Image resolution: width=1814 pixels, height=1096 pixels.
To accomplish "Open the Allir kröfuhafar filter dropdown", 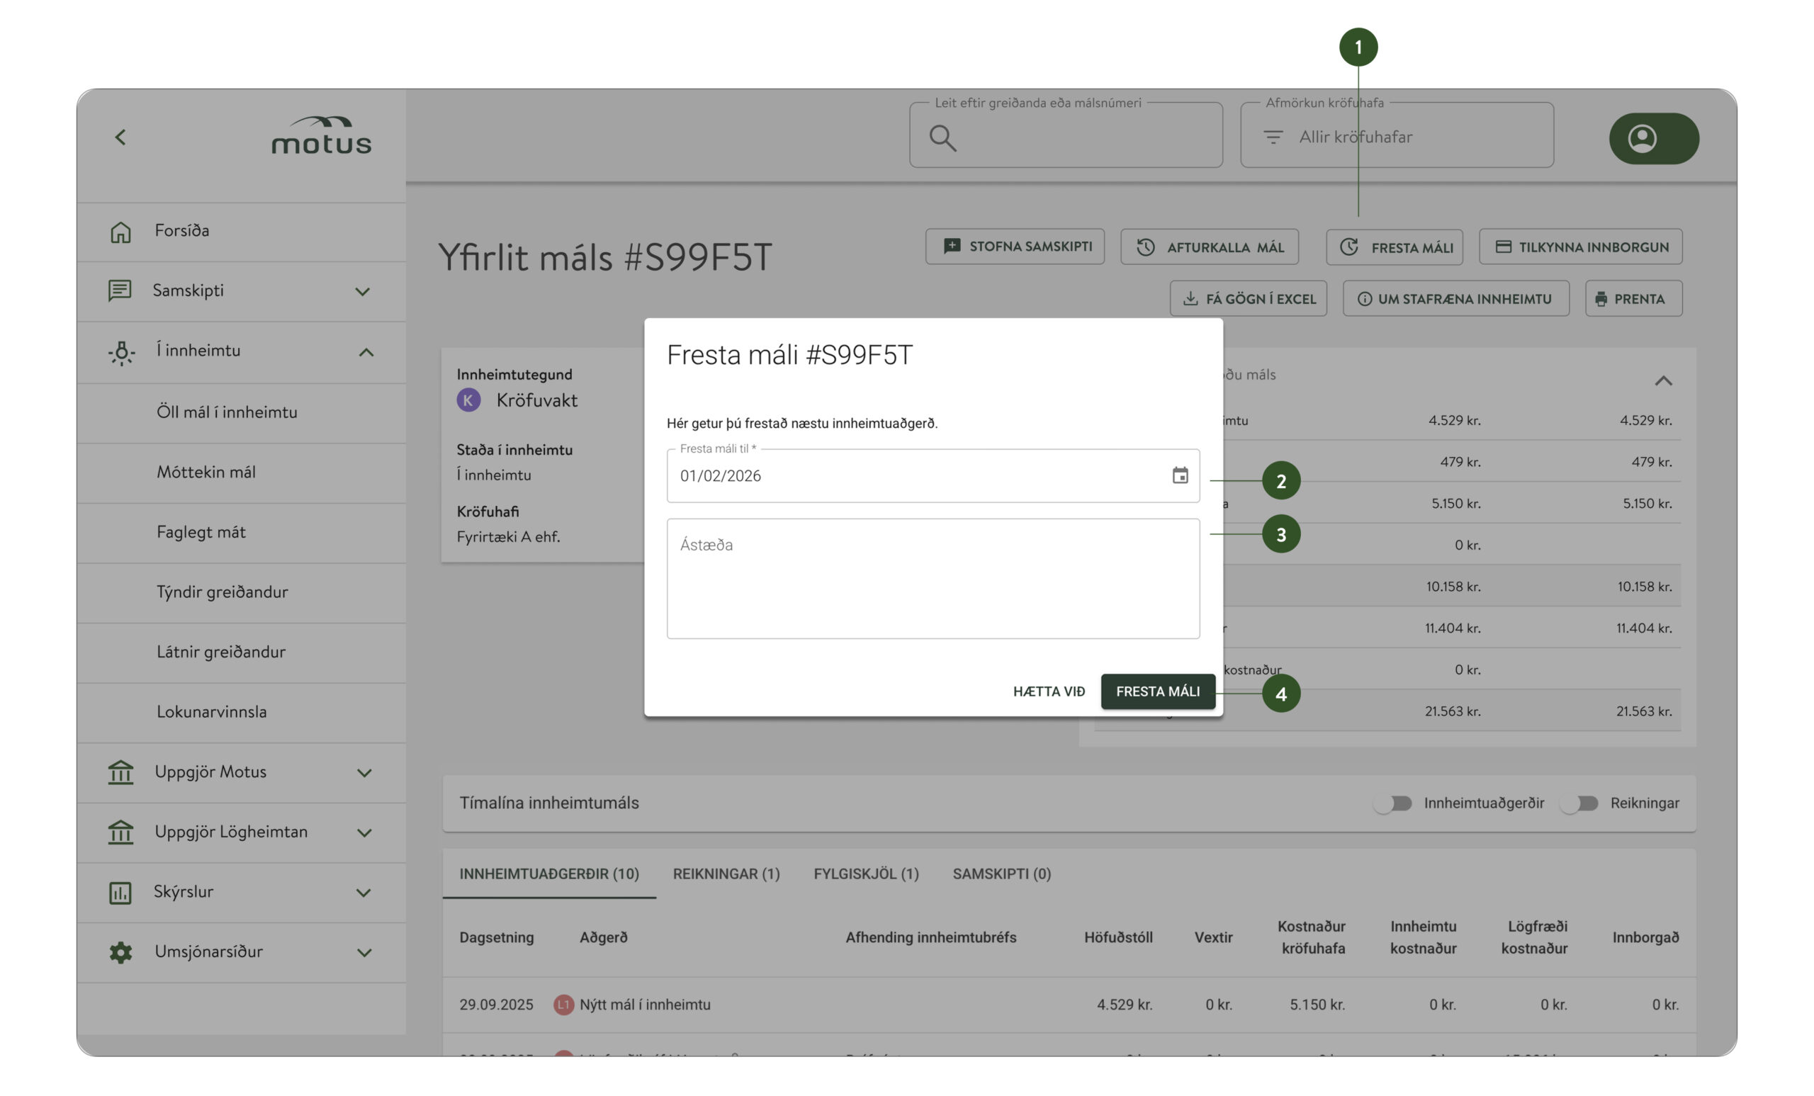I will 1396,136.
